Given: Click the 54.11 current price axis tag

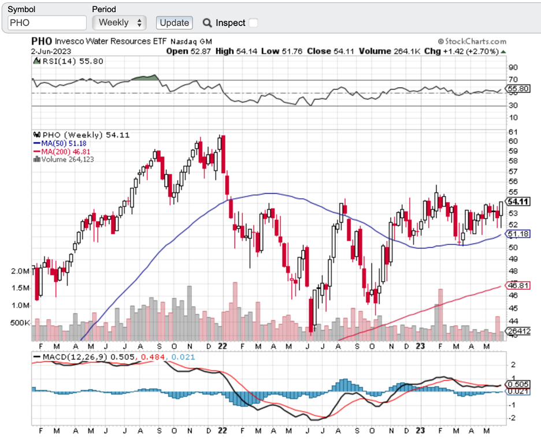Looking at the screenshot, I should (x=518, y=202).
